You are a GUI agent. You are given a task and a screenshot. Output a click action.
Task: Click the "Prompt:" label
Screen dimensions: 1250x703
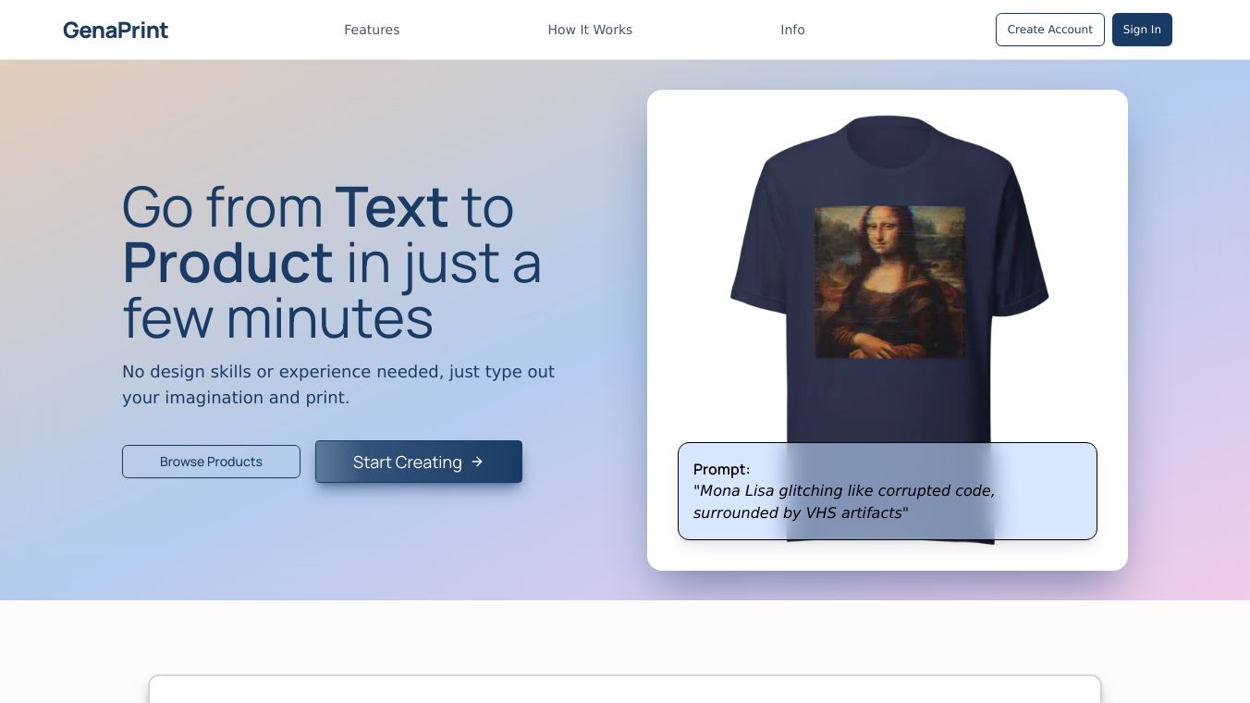[722, 469]
